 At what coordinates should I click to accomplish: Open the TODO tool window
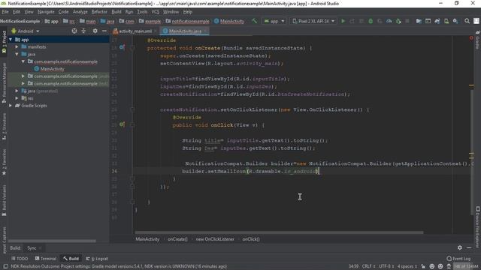coord(20,259)
